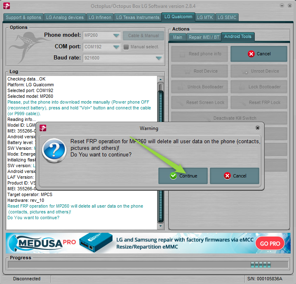Click the Reset Screen Lock button

pyautogui.click(x=200, y=102)
